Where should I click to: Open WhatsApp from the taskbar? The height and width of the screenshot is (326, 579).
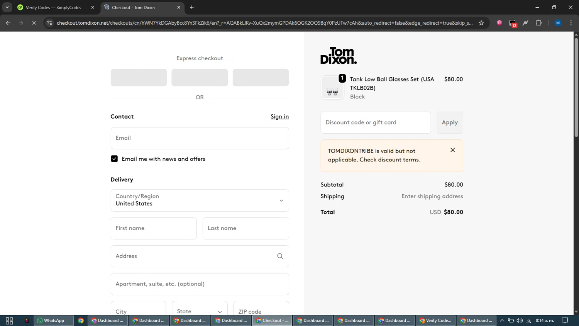[54, 321]
